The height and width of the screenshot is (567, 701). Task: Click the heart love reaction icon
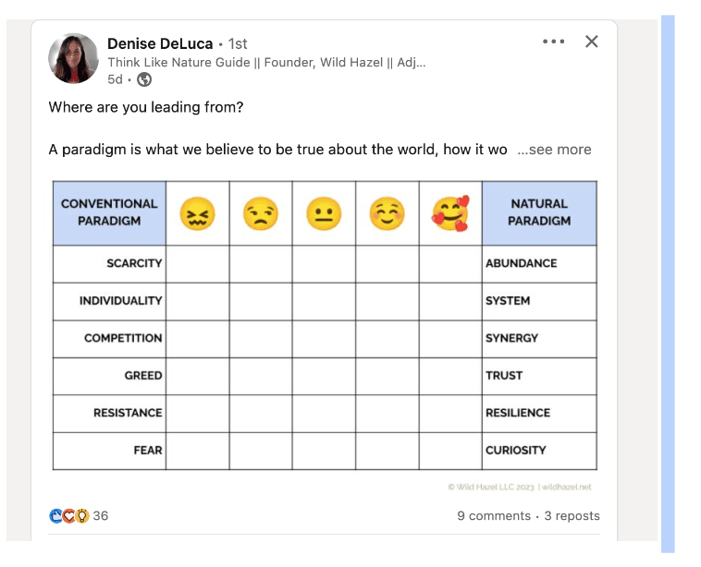68,515
